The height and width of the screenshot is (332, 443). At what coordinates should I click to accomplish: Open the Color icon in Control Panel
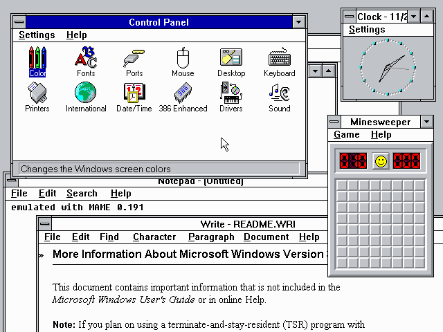click(x=37, y=62)
